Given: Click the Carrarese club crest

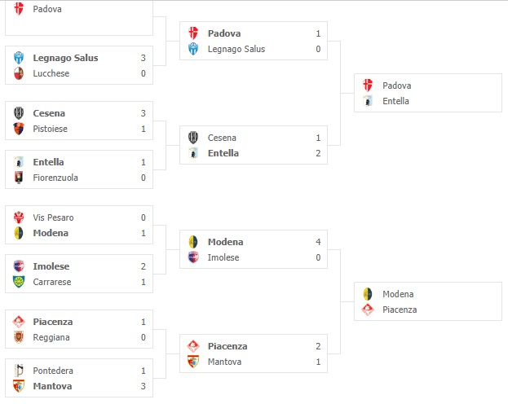Looking at the screenshot, I should coord(19,283).
